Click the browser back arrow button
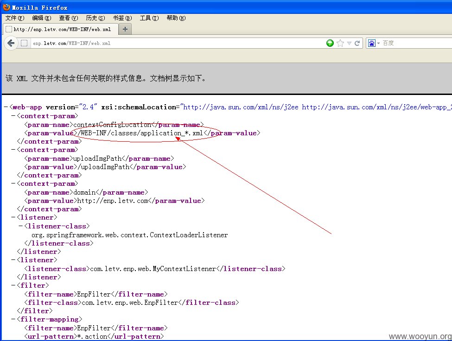452x341 pixels. [x=11, y=43]
